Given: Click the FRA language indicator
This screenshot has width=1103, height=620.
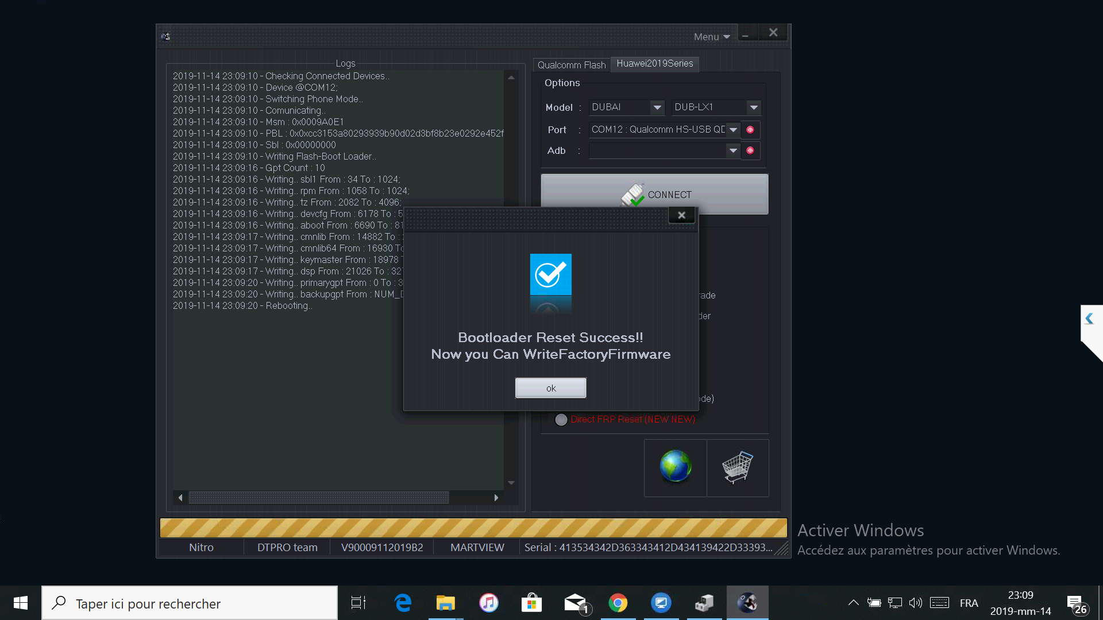Looking at the screenshot, I should pos(969,603).
